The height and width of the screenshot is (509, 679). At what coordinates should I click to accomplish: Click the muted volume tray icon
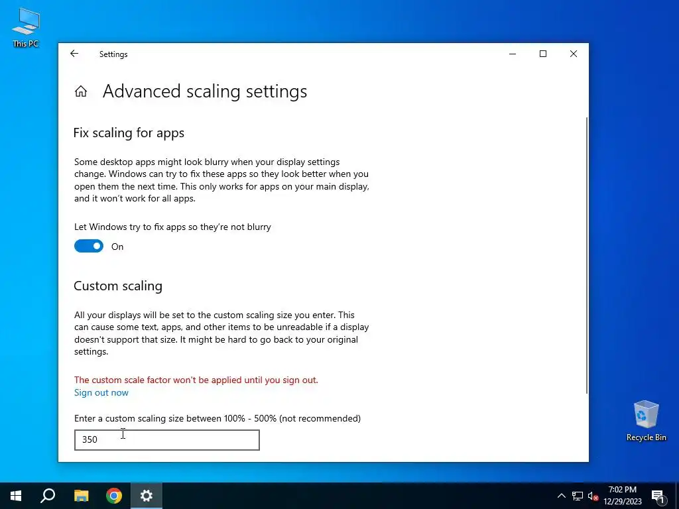593,496
